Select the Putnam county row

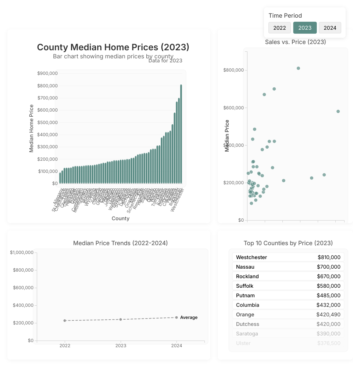[x=288, y=295]
